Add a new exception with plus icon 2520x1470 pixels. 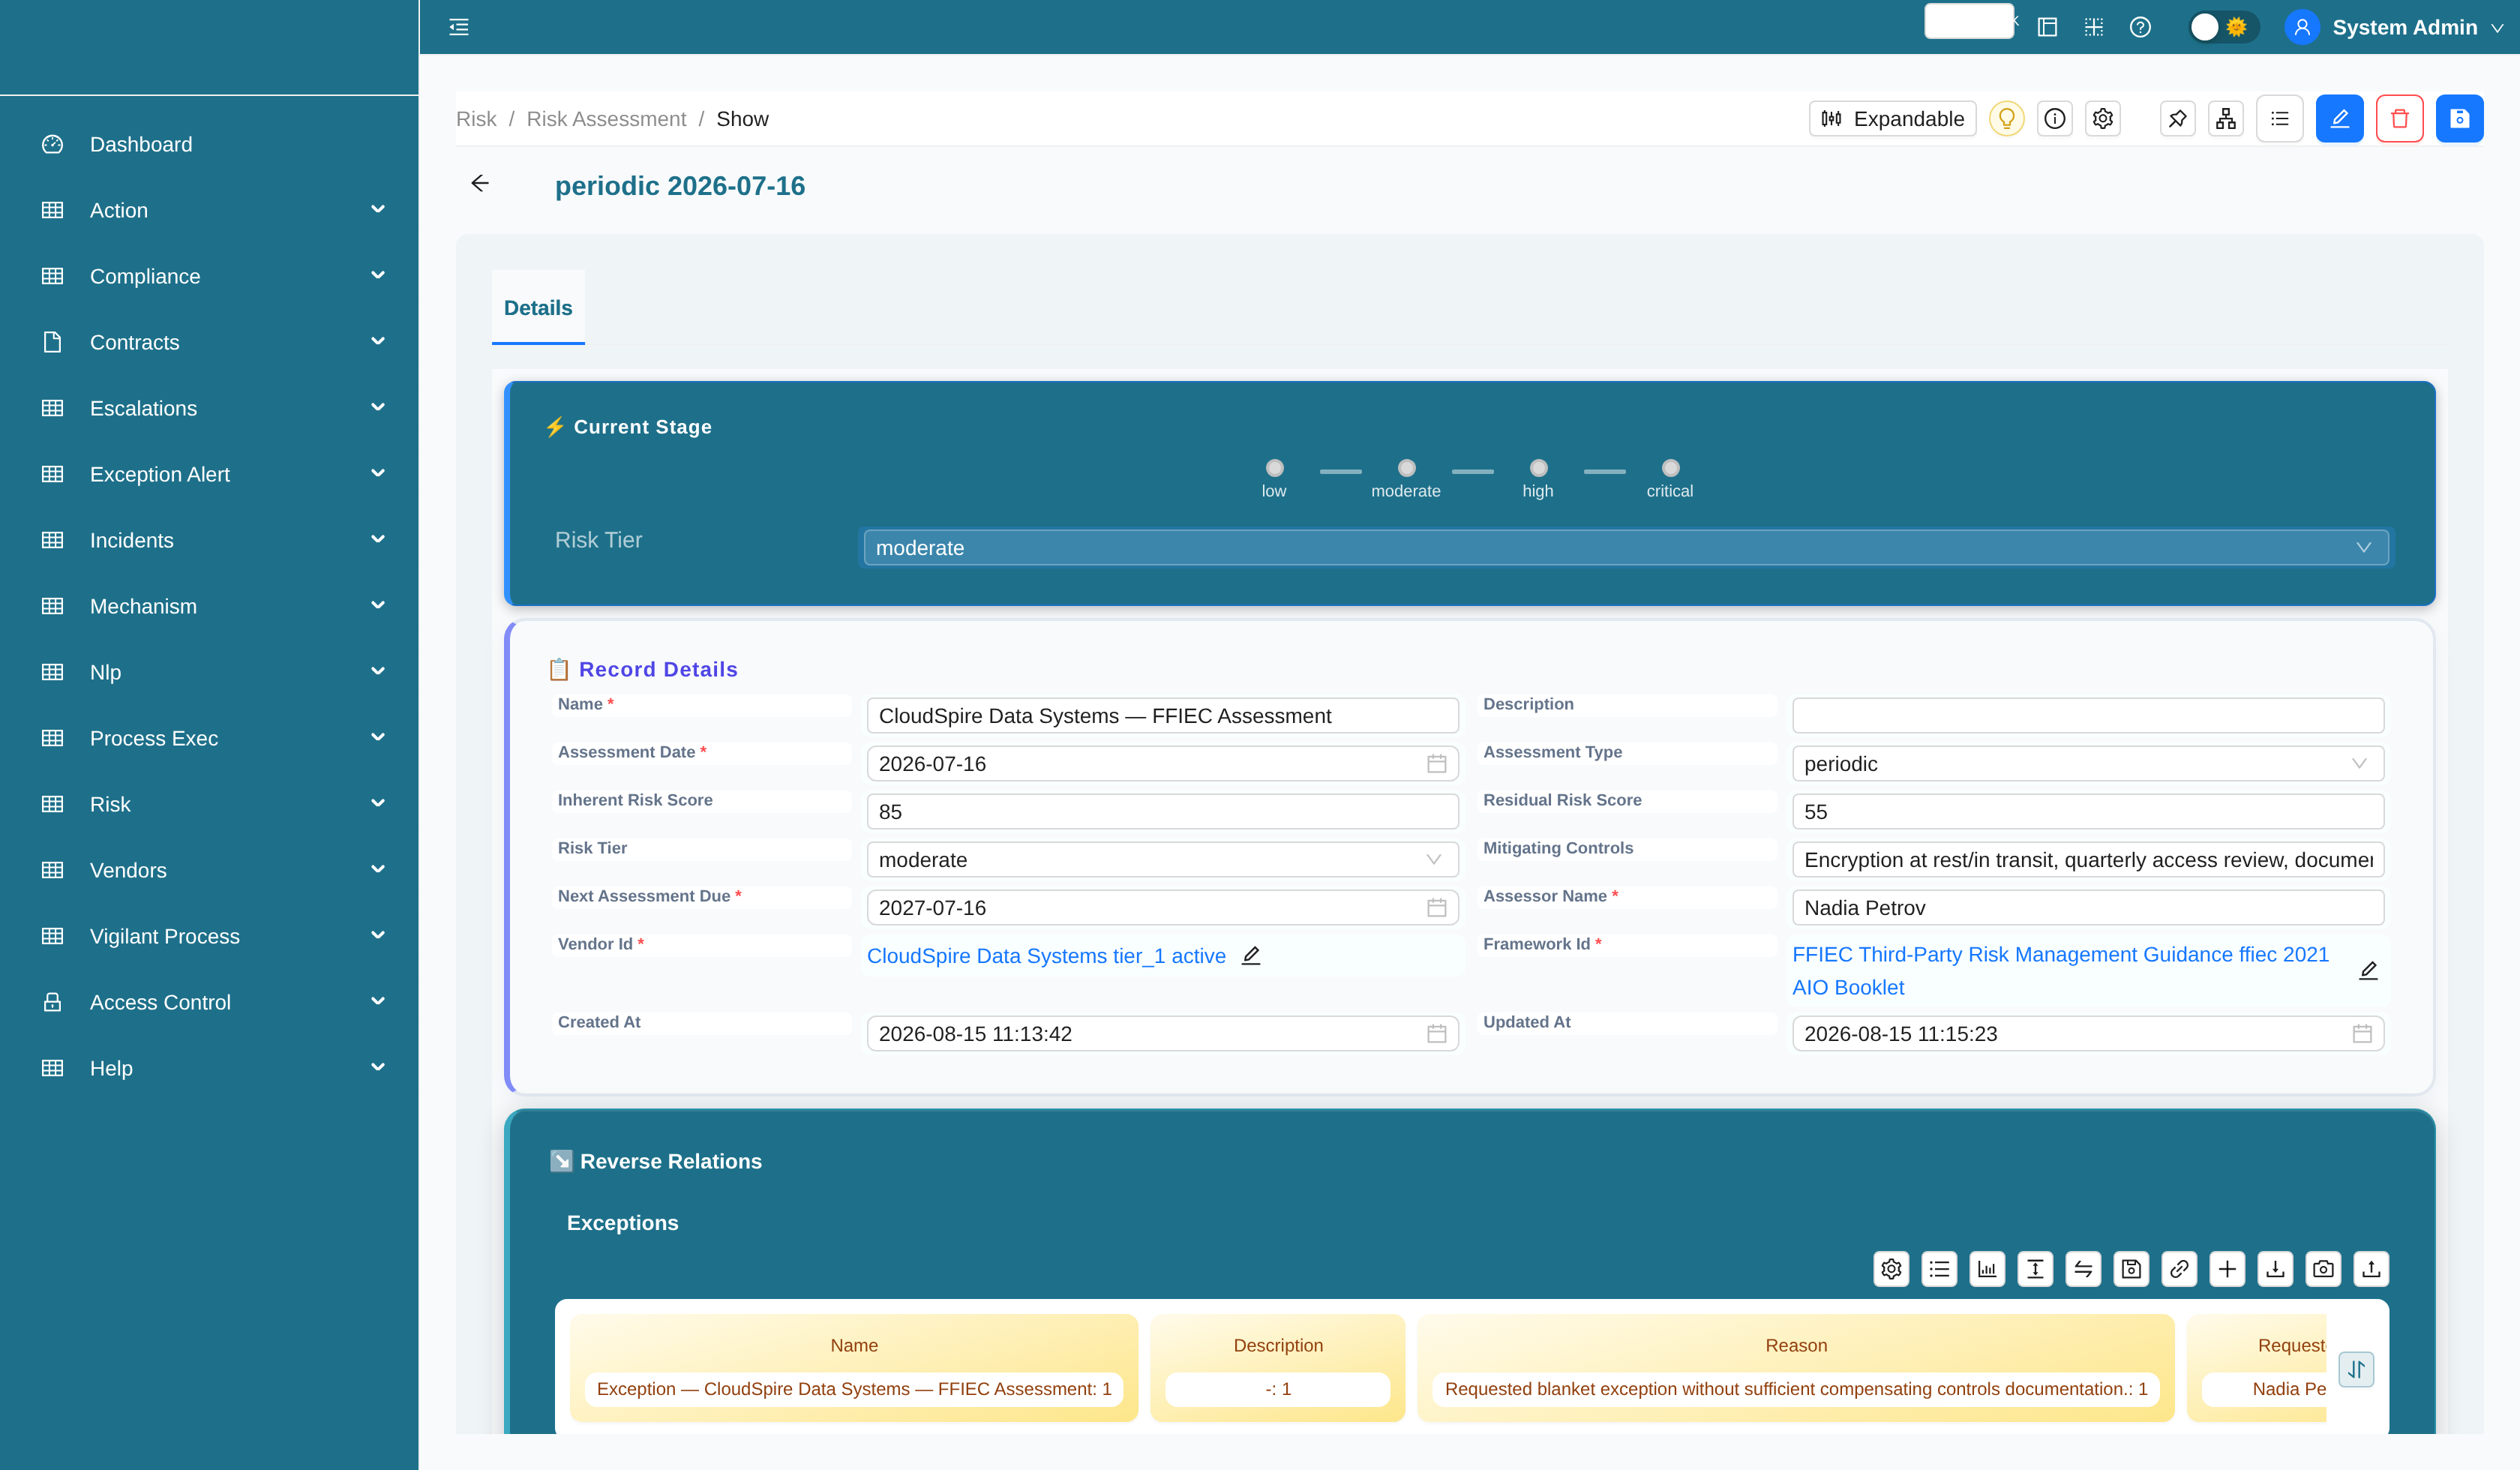2227,1269
